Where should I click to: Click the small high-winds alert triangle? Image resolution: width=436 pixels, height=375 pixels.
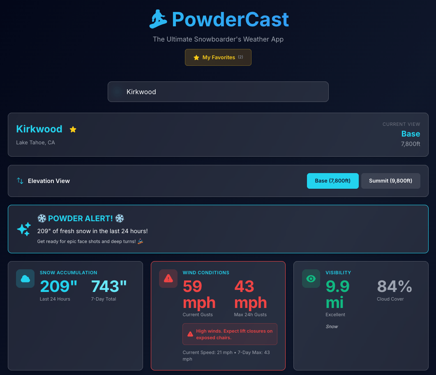click(x=190, y=334)
